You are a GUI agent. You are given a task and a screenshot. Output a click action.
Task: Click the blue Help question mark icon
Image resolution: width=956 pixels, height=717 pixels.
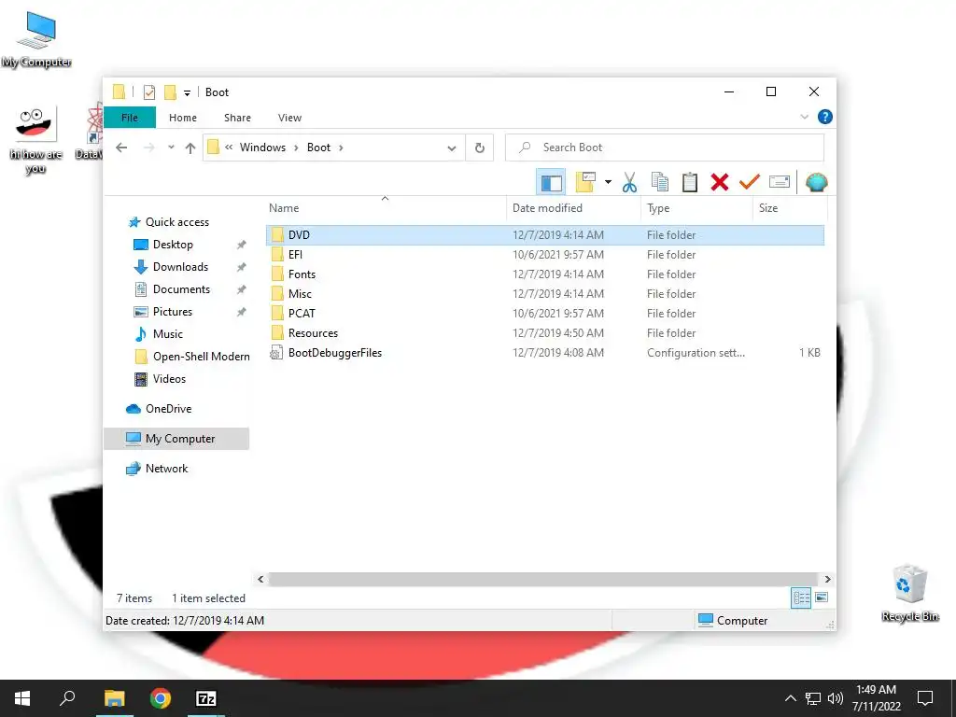[825, 117]
